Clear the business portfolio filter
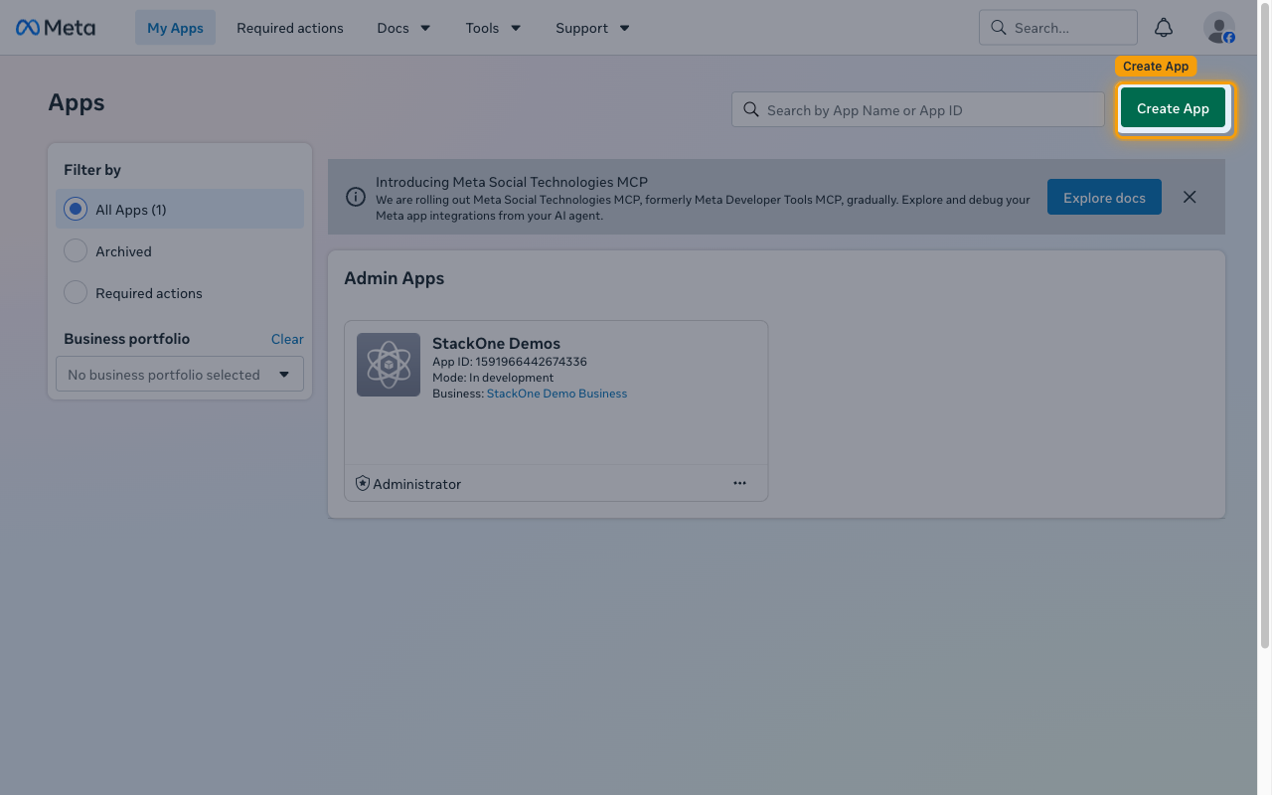Screen dimensions: 1272x795 tap(287, 339)
